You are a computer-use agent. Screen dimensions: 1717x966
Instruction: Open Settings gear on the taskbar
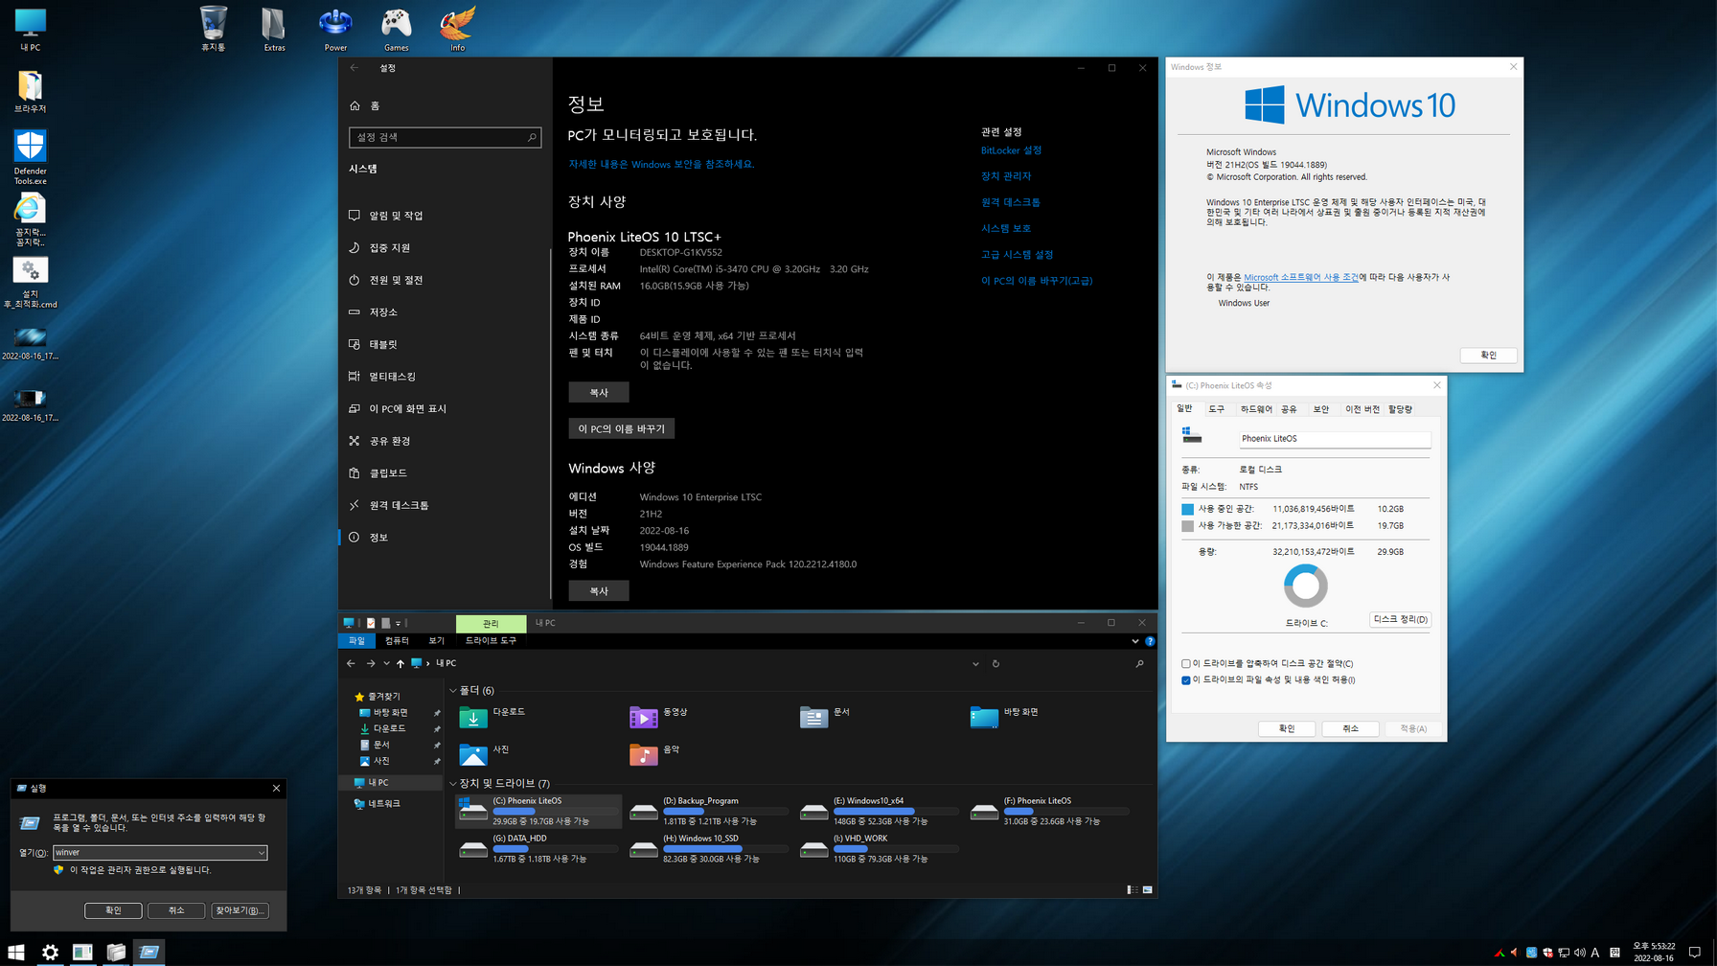point(50,952)
